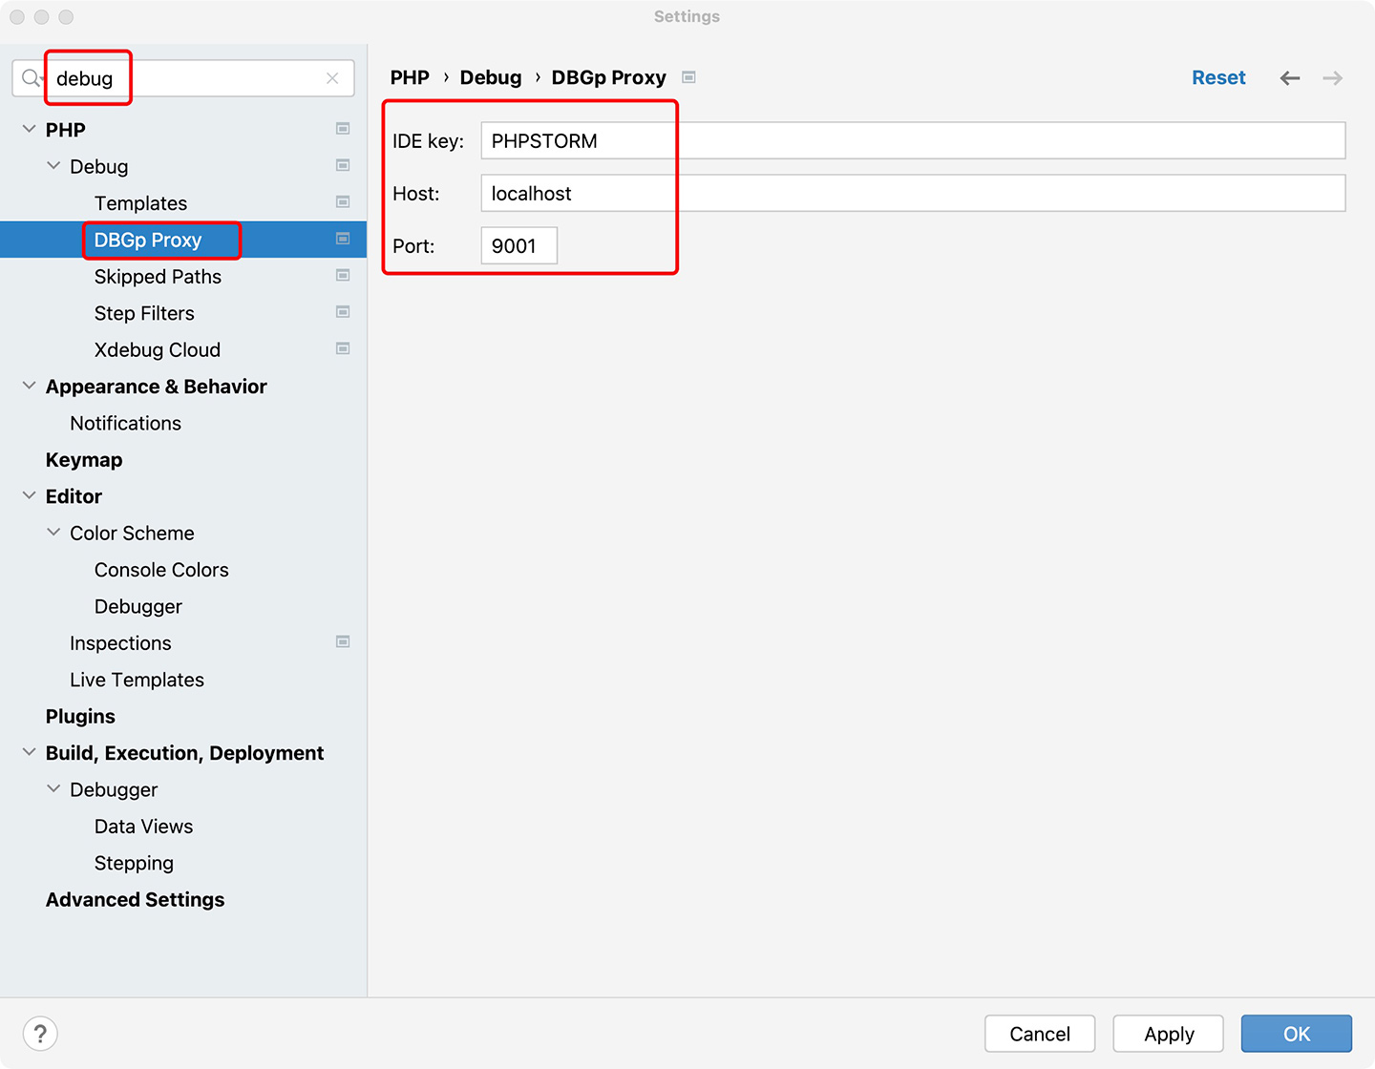Open Stepping settings page
Image resolution: width=1375 pixels, height=1069 pixels.
tap(134, 863)
